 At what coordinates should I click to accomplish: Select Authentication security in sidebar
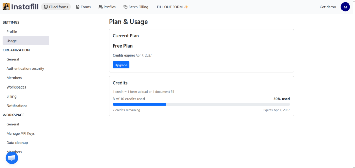[x=26, y=68]
